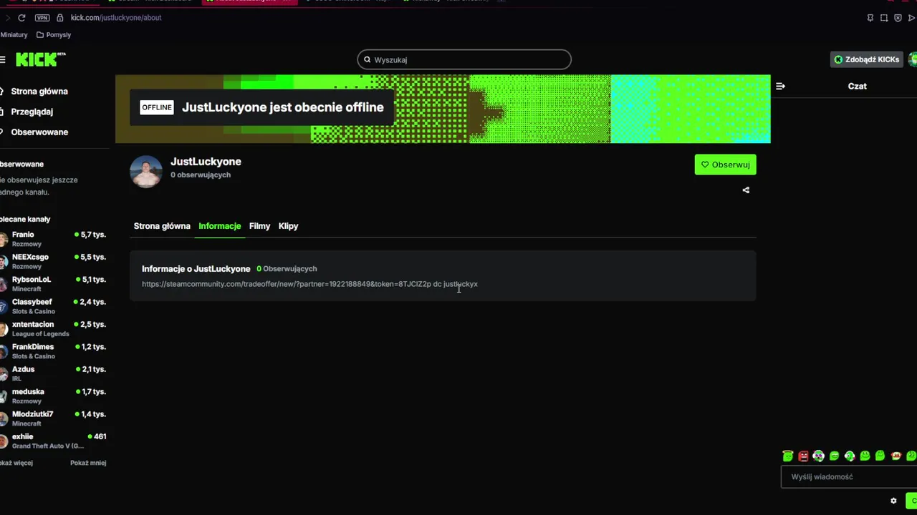Click the "0 obserwujących" follower count

201,175
